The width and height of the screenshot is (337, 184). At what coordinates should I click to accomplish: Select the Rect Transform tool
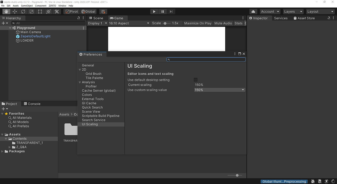[40, 11]
